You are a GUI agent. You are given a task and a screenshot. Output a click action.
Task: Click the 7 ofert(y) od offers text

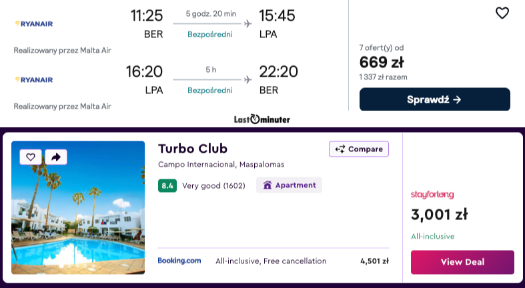(382, 48)
